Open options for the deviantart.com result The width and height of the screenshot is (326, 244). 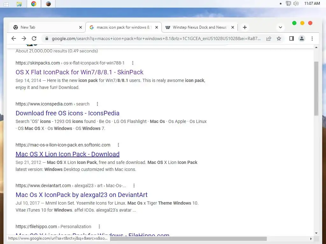click(134, 186)
